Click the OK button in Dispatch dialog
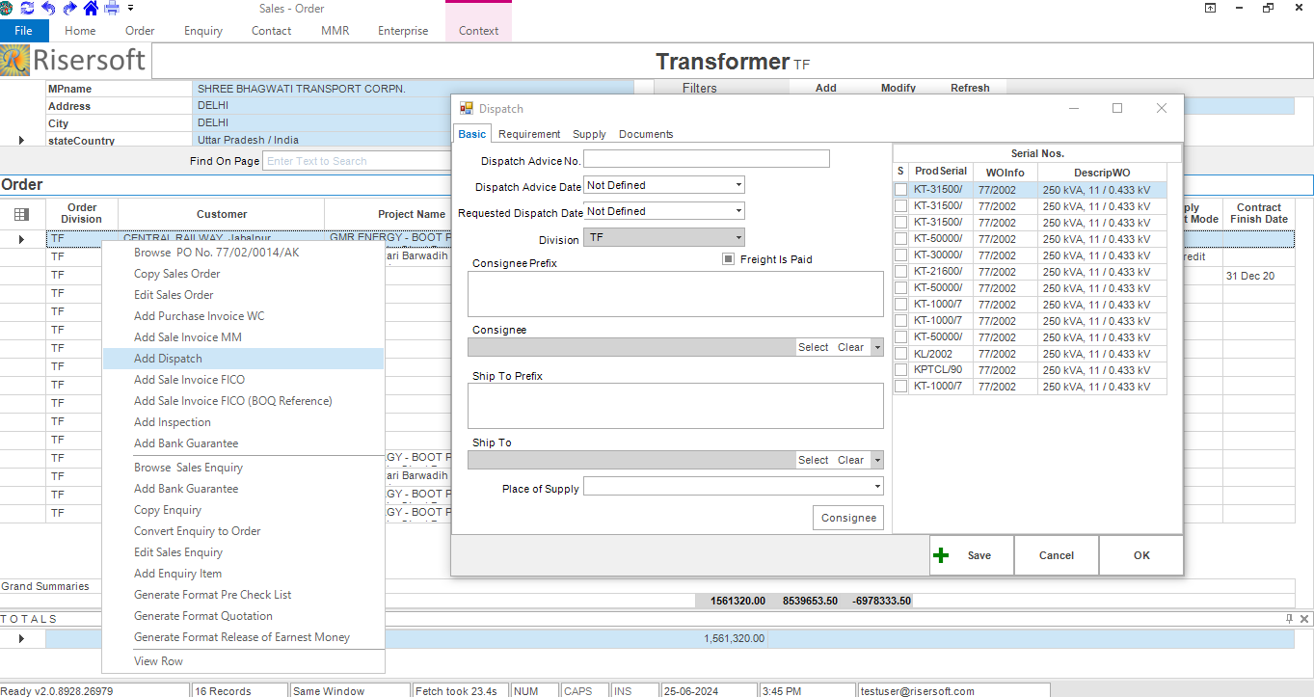This screenshot has width=1314, height=697. 1141,555
